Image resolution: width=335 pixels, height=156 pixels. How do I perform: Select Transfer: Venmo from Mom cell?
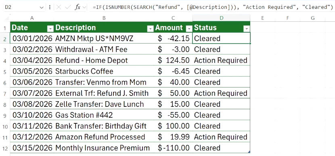104,82
